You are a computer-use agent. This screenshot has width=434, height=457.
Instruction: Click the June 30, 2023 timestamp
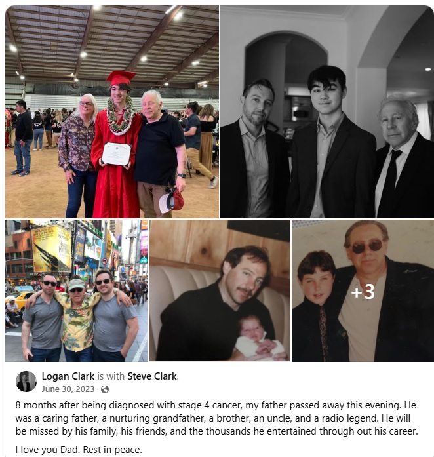[68, 389]
